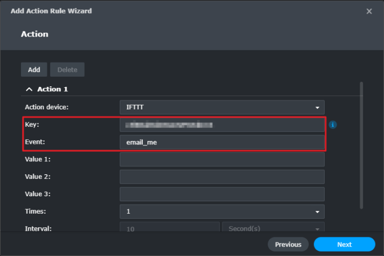Click the Delete action button
The image size is (384, 256).
click(67, 69)
